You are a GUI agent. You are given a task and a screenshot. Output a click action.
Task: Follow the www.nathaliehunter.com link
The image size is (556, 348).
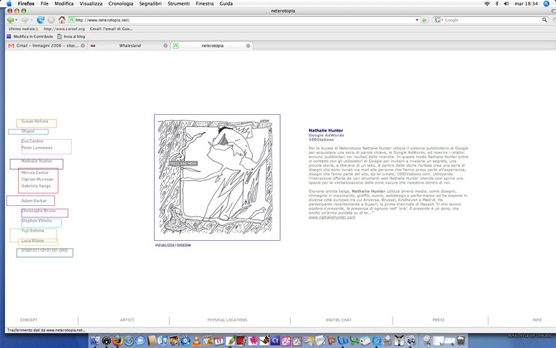[332, 217]
